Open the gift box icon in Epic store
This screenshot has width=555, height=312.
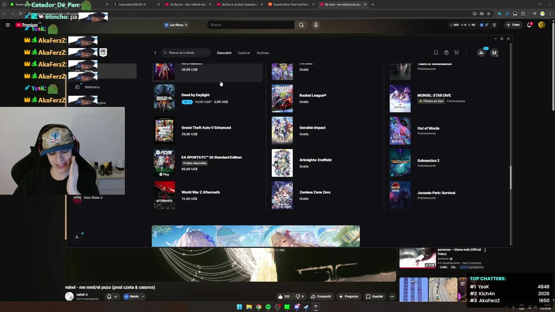[x=446, y=53]
